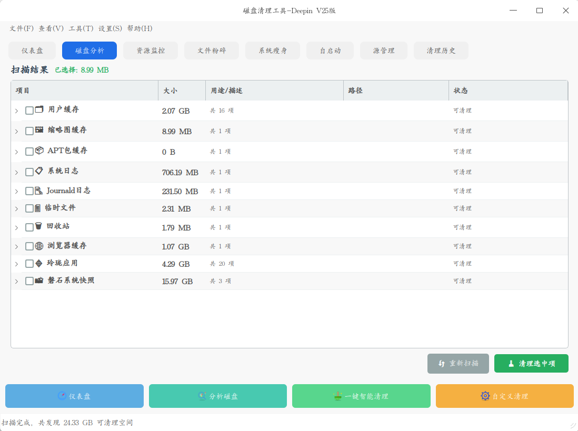Switch to the 系统瘦身 tab
This screenshot has height=431, width=578.
[x=273, y=51]
